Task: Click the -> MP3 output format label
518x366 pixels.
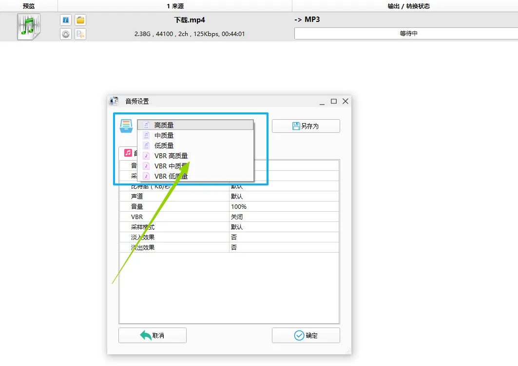Action: (307, 19)
